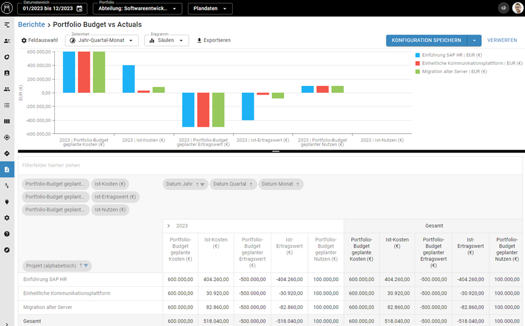Click the circular-arrow refresh sidebar icon
The height and width of the screenshot is (326, 525).
(x=6, y=57)
